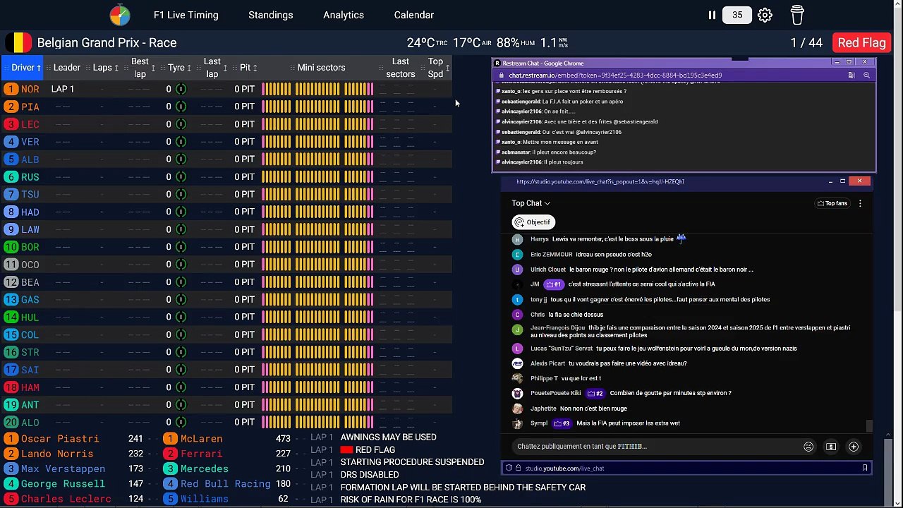Click the tyre icon in RUS's row
This screenshot has height=508, width=903.
point(181,176)
